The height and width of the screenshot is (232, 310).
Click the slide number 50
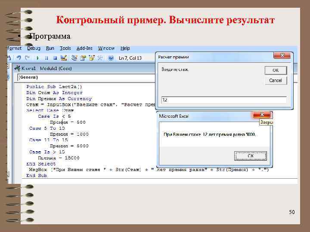coord(292,212)
